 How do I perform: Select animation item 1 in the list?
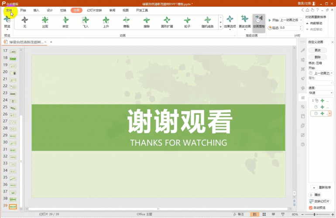[x=321, y=101]
